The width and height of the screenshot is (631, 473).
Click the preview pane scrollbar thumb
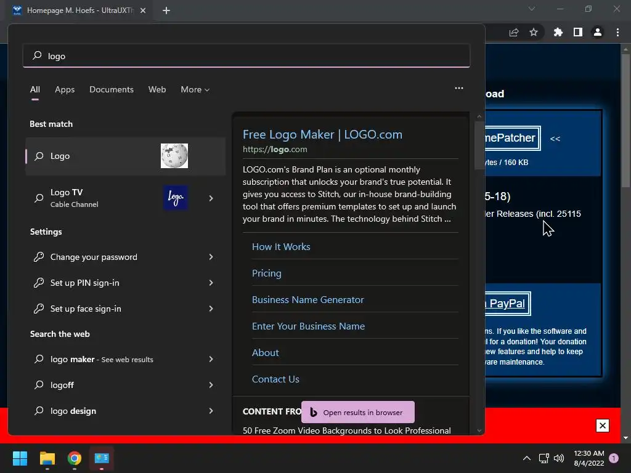(x=479, y=145)
